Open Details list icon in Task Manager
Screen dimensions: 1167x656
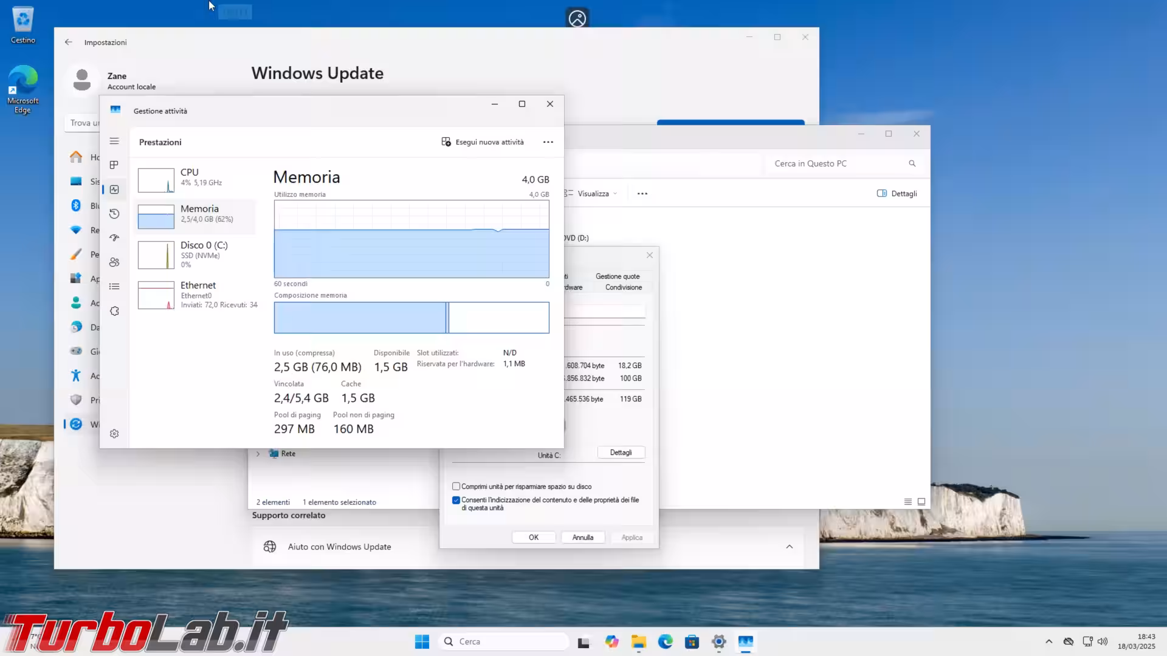(114, 287)
